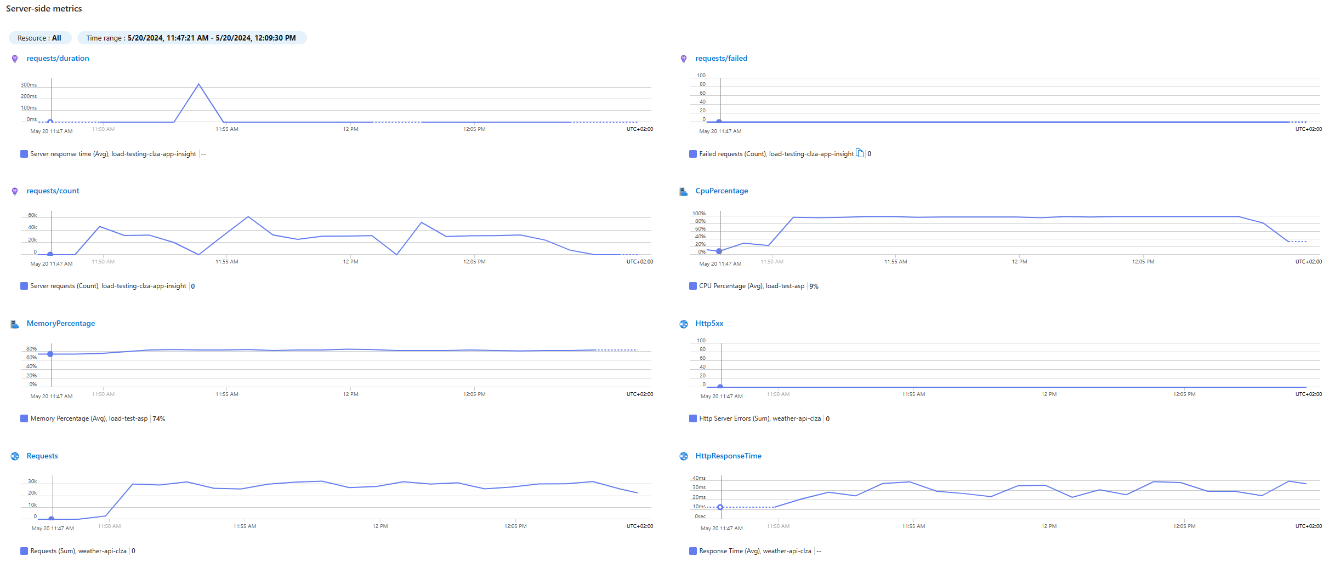
Task: Click Server response time legend color swatch
Action: [24, 154]
